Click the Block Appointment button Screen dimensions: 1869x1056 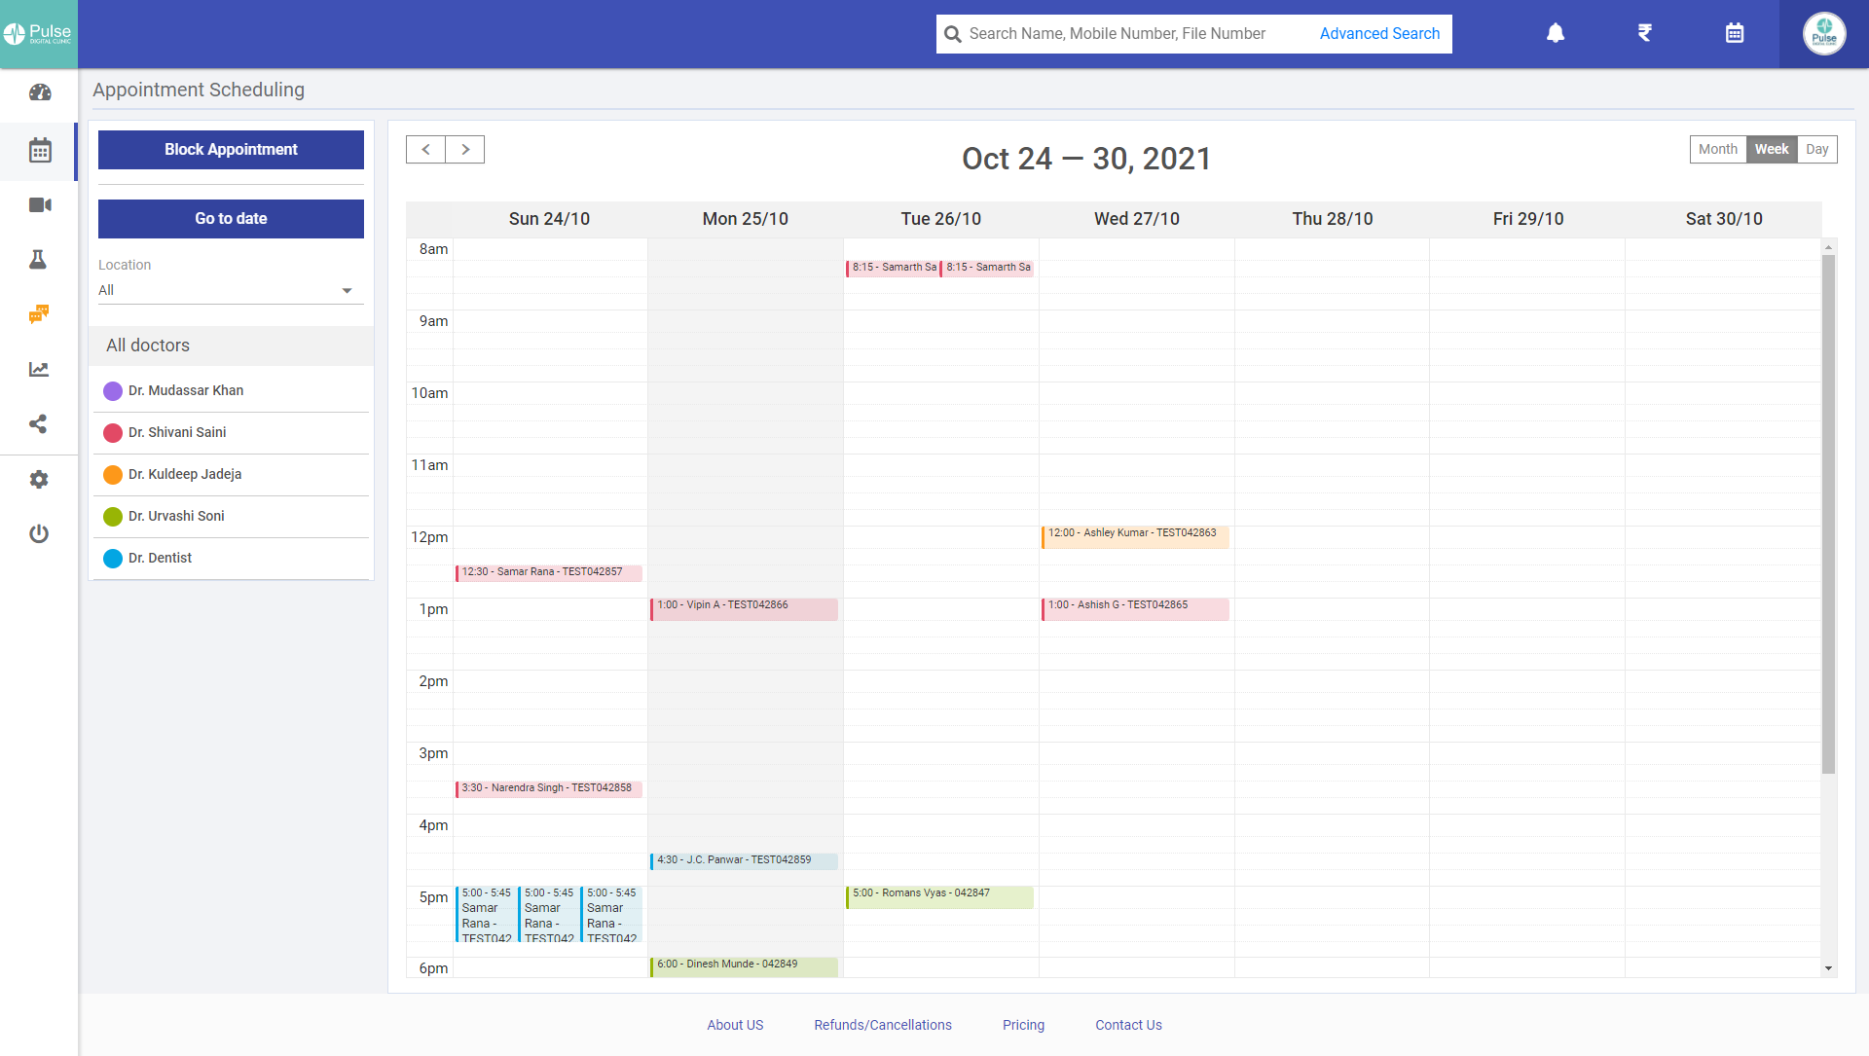pyautogui.click(x=231, y=149)
